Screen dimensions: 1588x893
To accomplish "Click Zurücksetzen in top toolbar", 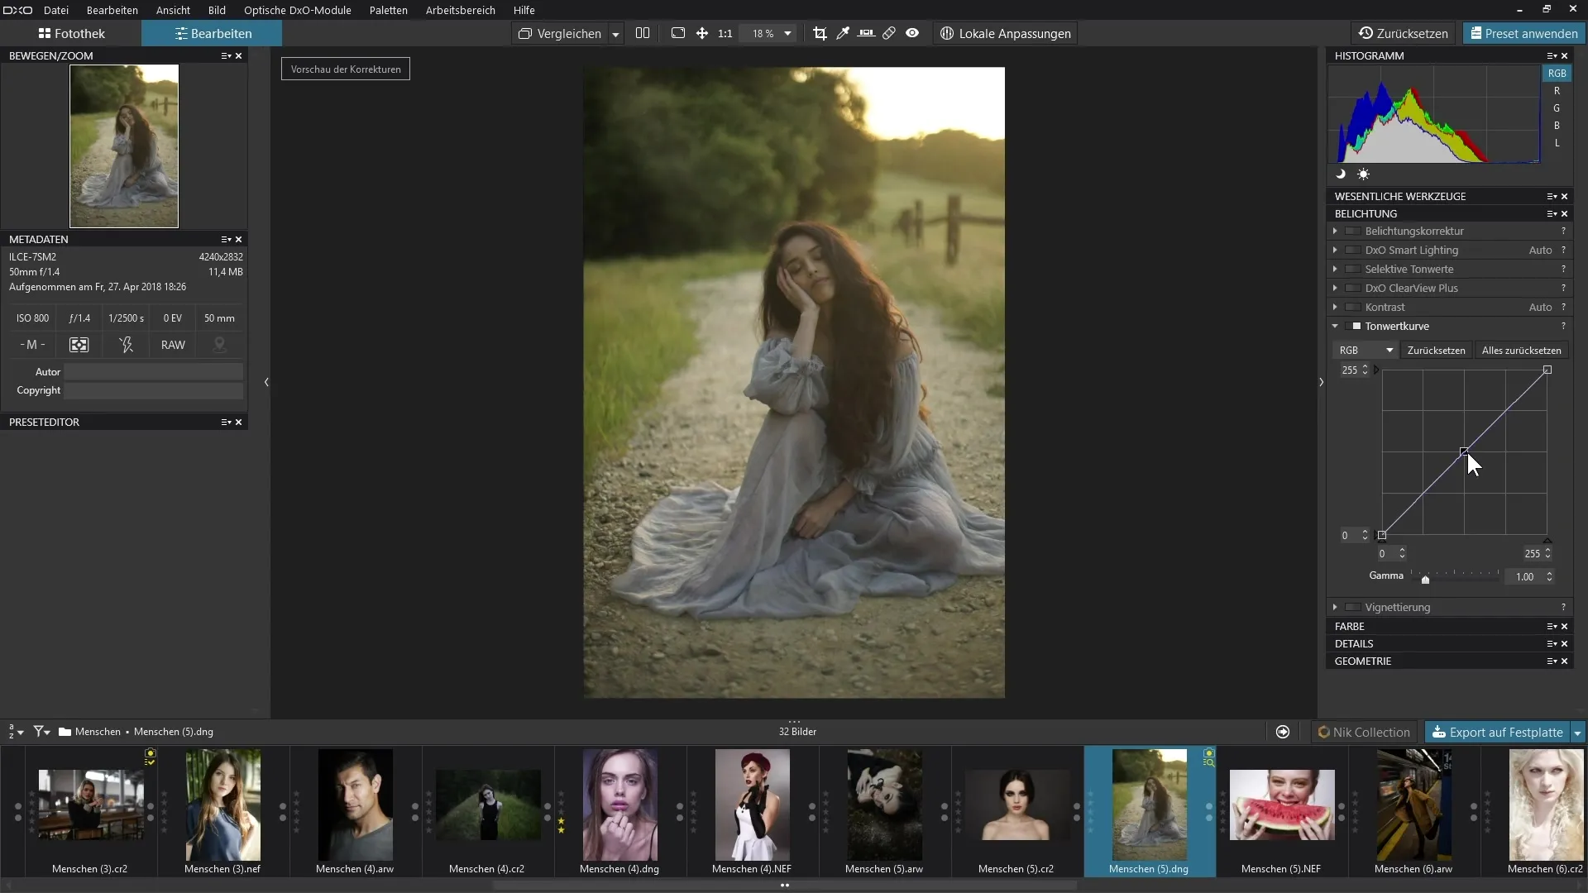I will (x=1404, y=34).
